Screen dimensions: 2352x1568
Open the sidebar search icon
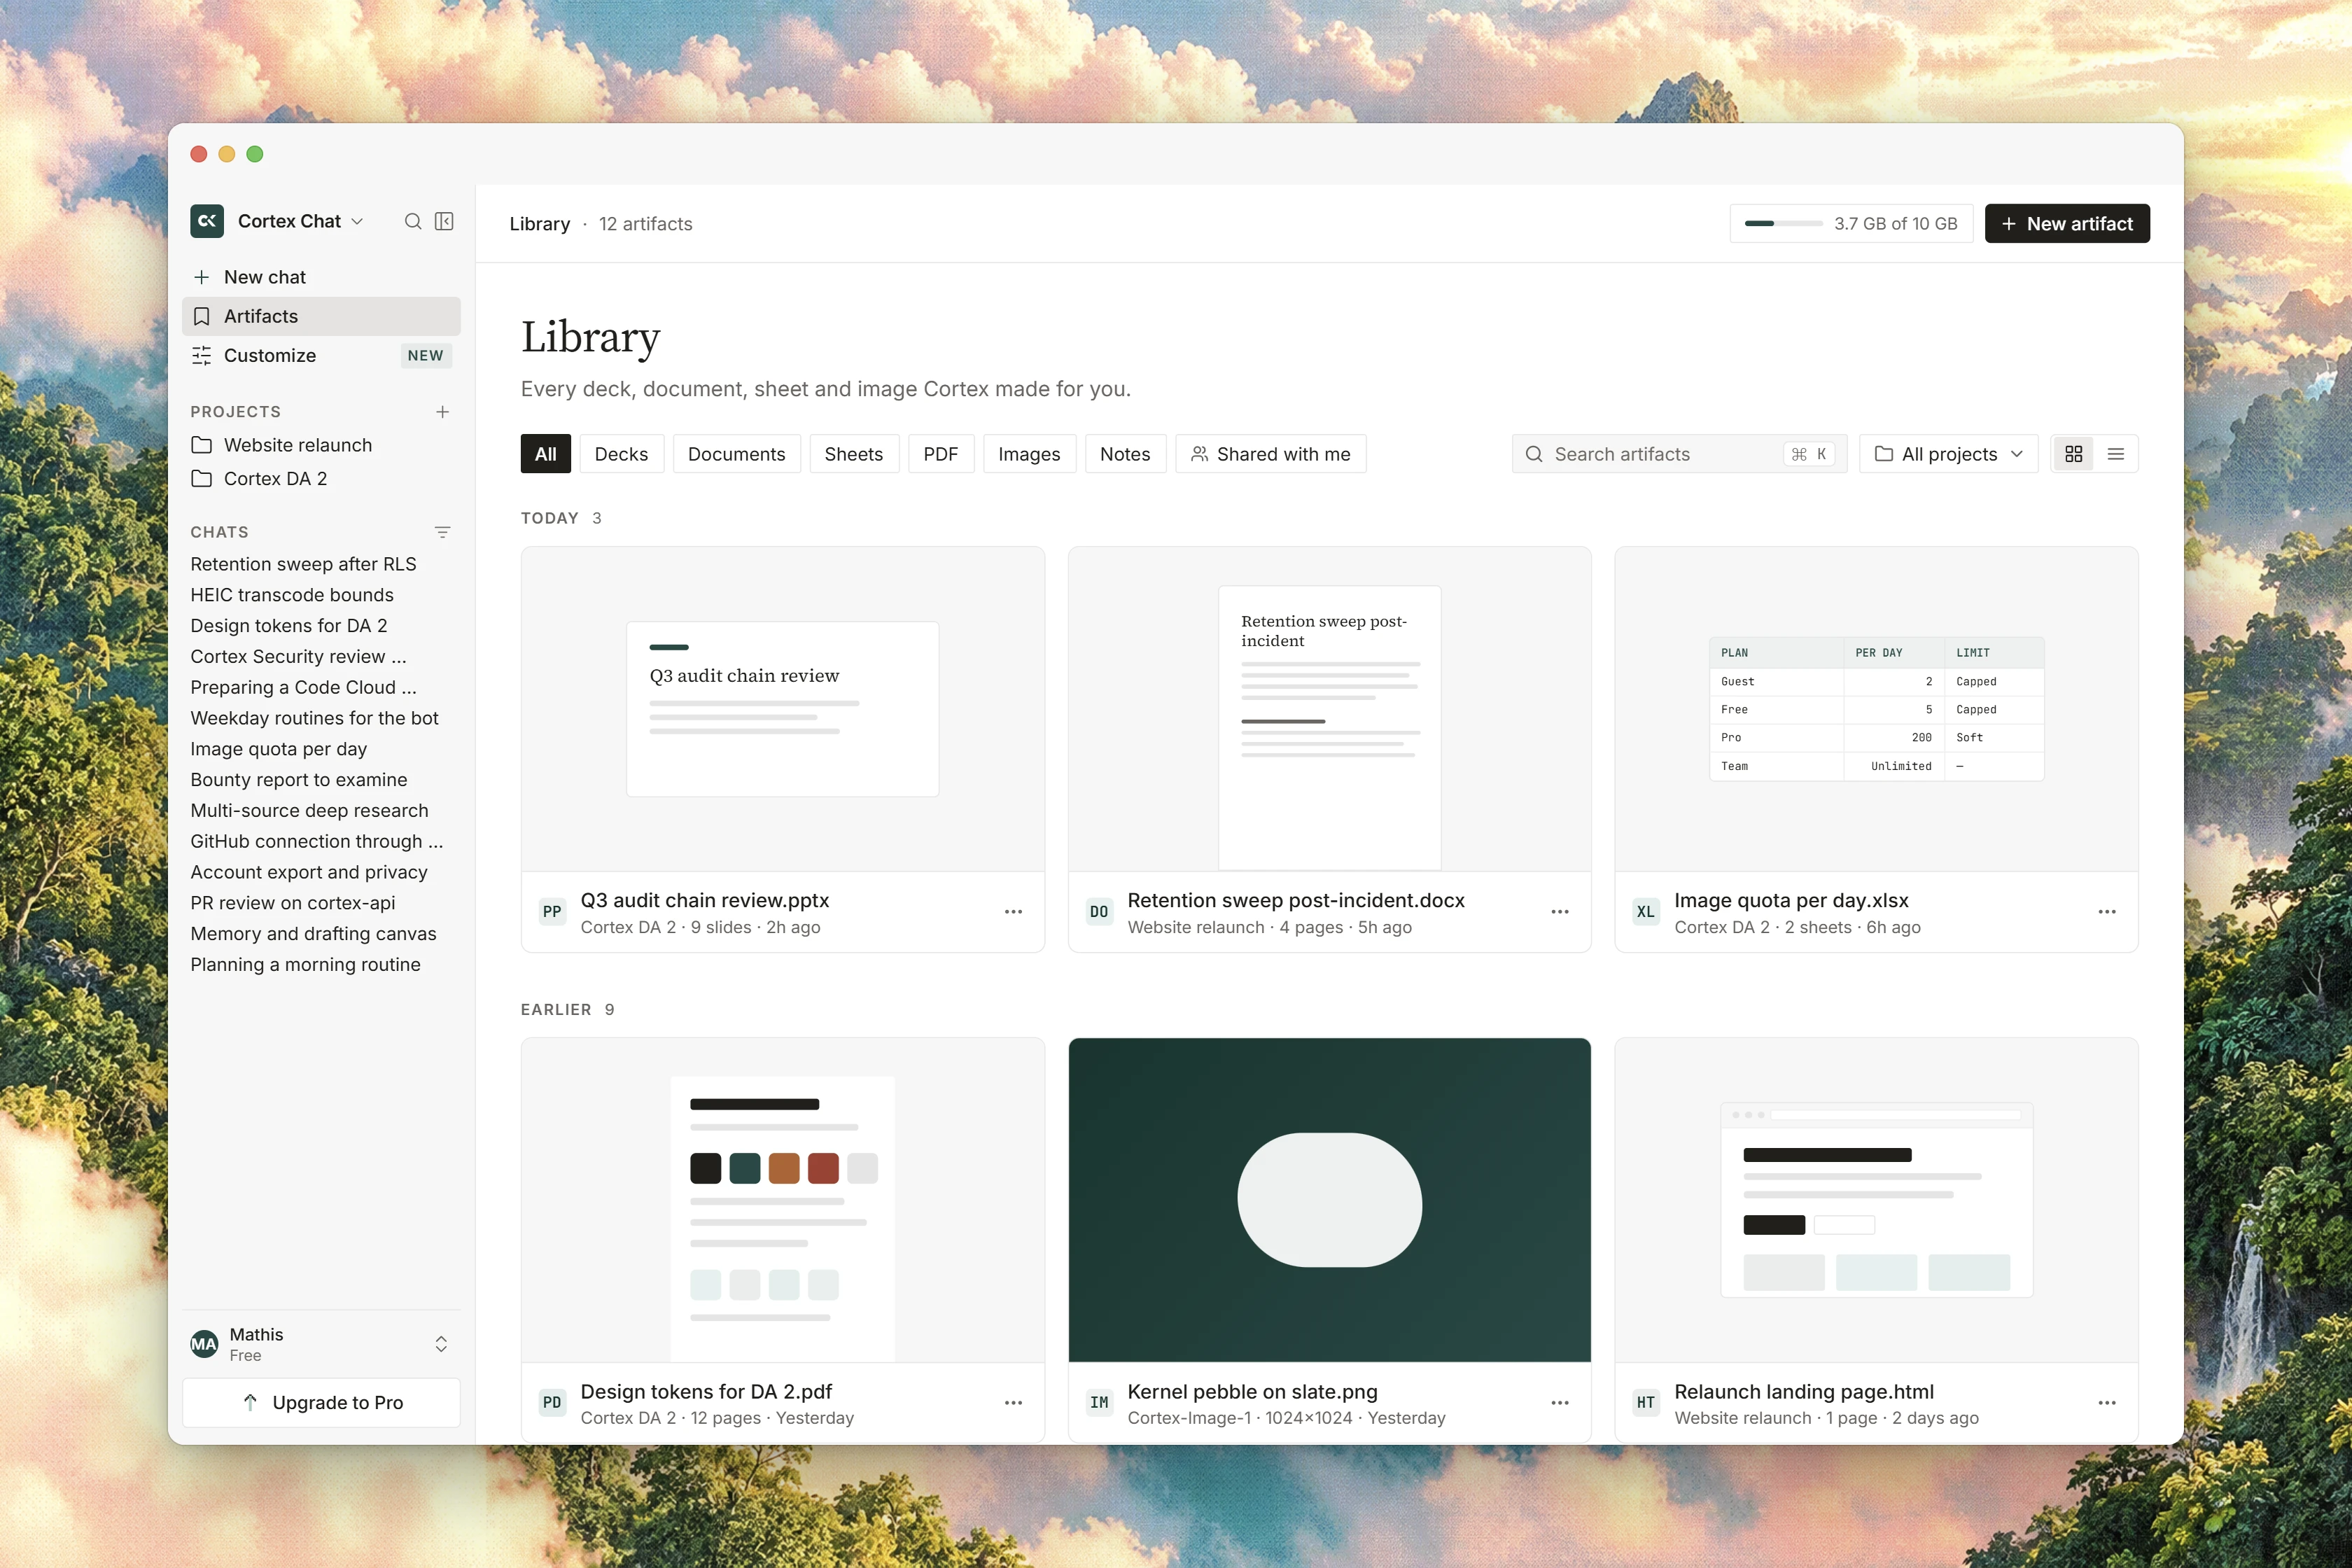[x=412, y=221]
